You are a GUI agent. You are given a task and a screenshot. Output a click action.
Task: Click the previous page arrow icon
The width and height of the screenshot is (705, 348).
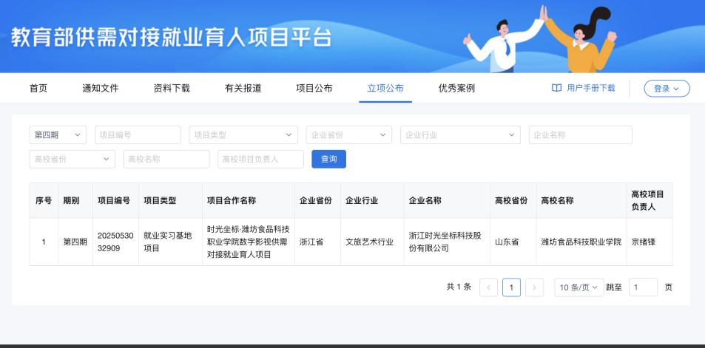pos(488,287)
